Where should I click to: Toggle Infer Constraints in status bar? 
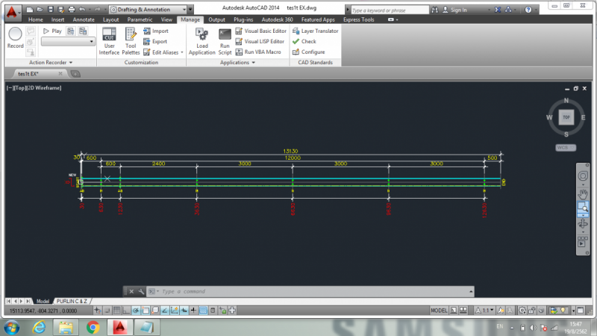[x=98, y=311]
